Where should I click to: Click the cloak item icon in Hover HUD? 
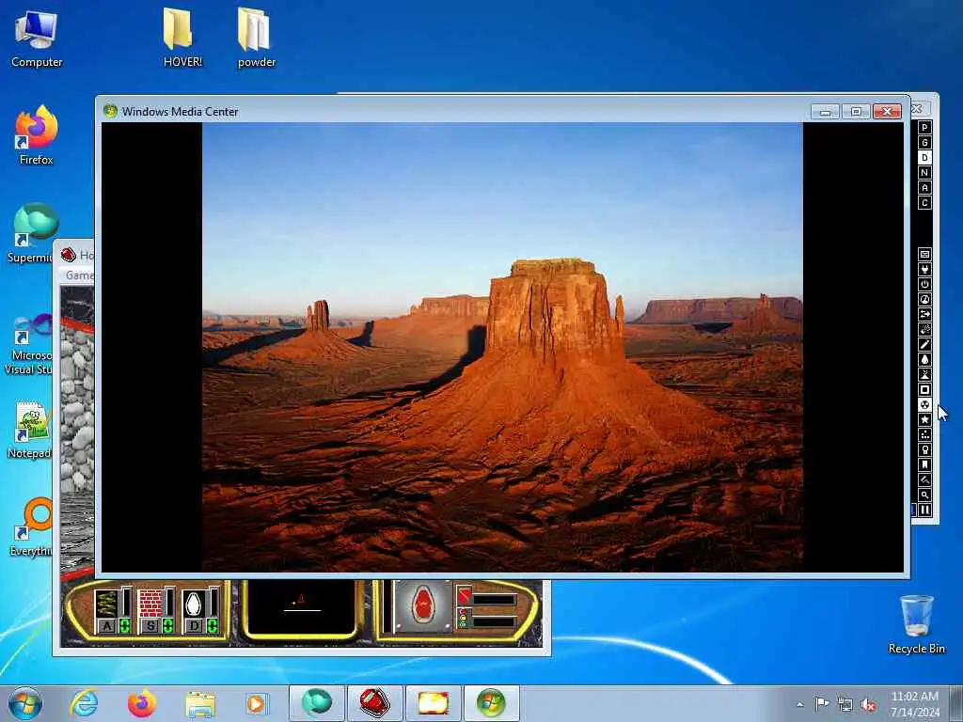pyautogui.click(x=193, y=604)
